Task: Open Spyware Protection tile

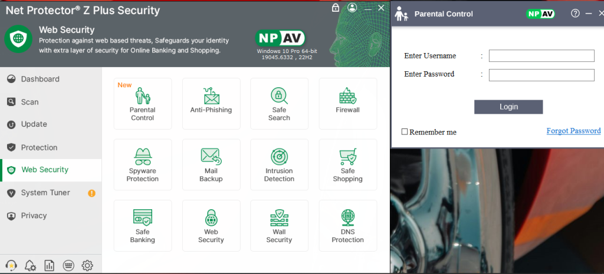Action: (x=142, y=164)
